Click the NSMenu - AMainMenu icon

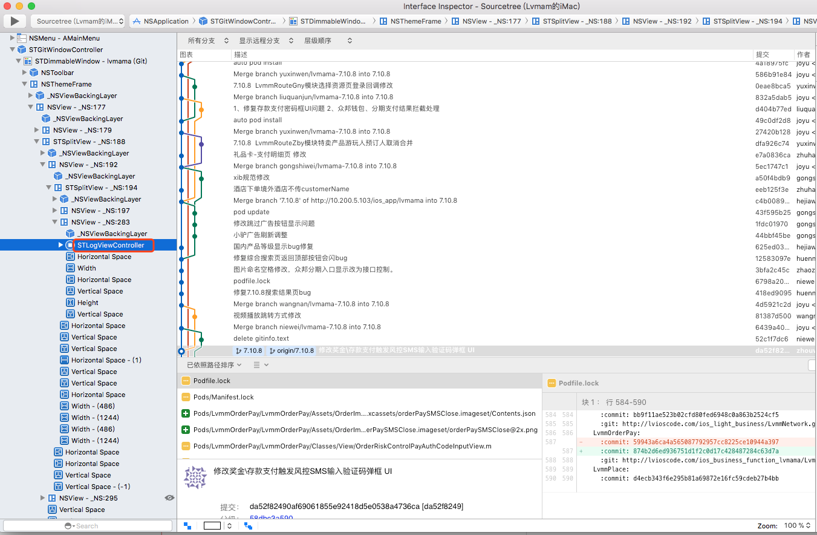(22, 38)
